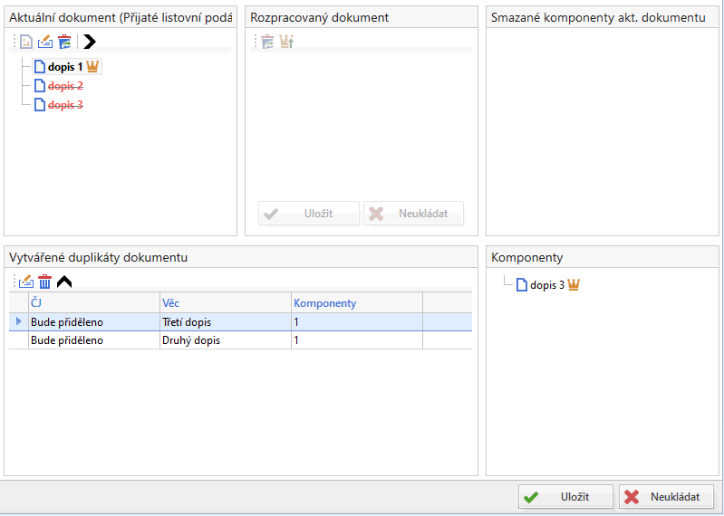Click the red trash icon in duplicates toolbar
724x516 pixels.
pyautogui.click(x=44, y=282)
